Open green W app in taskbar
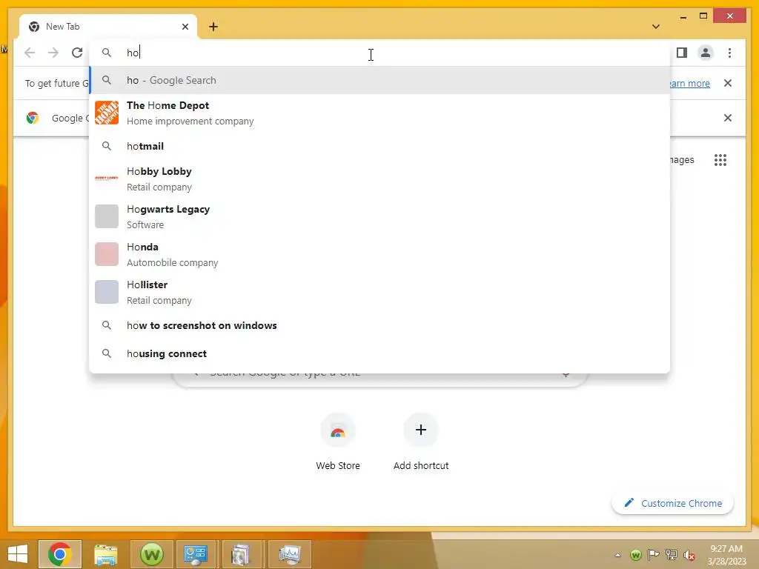This screenshot has height=569, width=759. click(151, 554)
